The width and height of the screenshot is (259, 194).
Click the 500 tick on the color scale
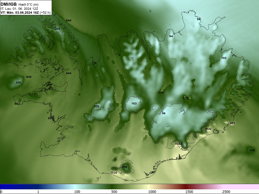(114, 192)
